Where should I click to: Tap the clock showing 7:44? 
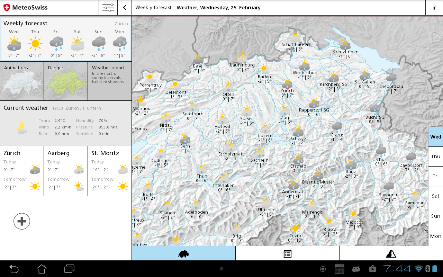pyautogui.click(x=397, y=269)
